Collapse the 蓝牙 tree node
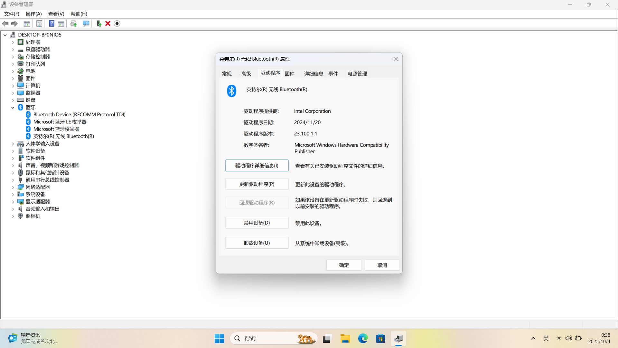 [13, 107]
